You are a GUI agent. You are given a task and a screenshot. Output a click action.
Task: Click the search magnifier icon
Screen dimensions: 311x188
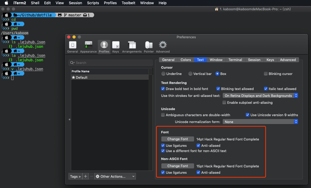(x=72, y=63)
